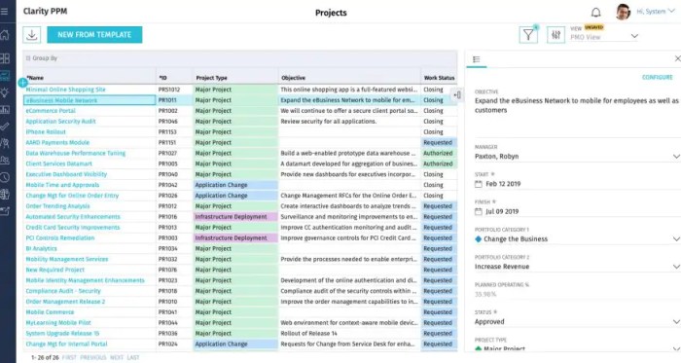The image size is (681, 363).
Task: Open Data Warehouse Performance Tuning project
Action: tap(76, 153)
